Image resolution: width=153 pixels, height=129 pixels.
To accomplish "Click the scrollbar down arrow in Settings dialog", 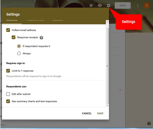I will 107,106.
